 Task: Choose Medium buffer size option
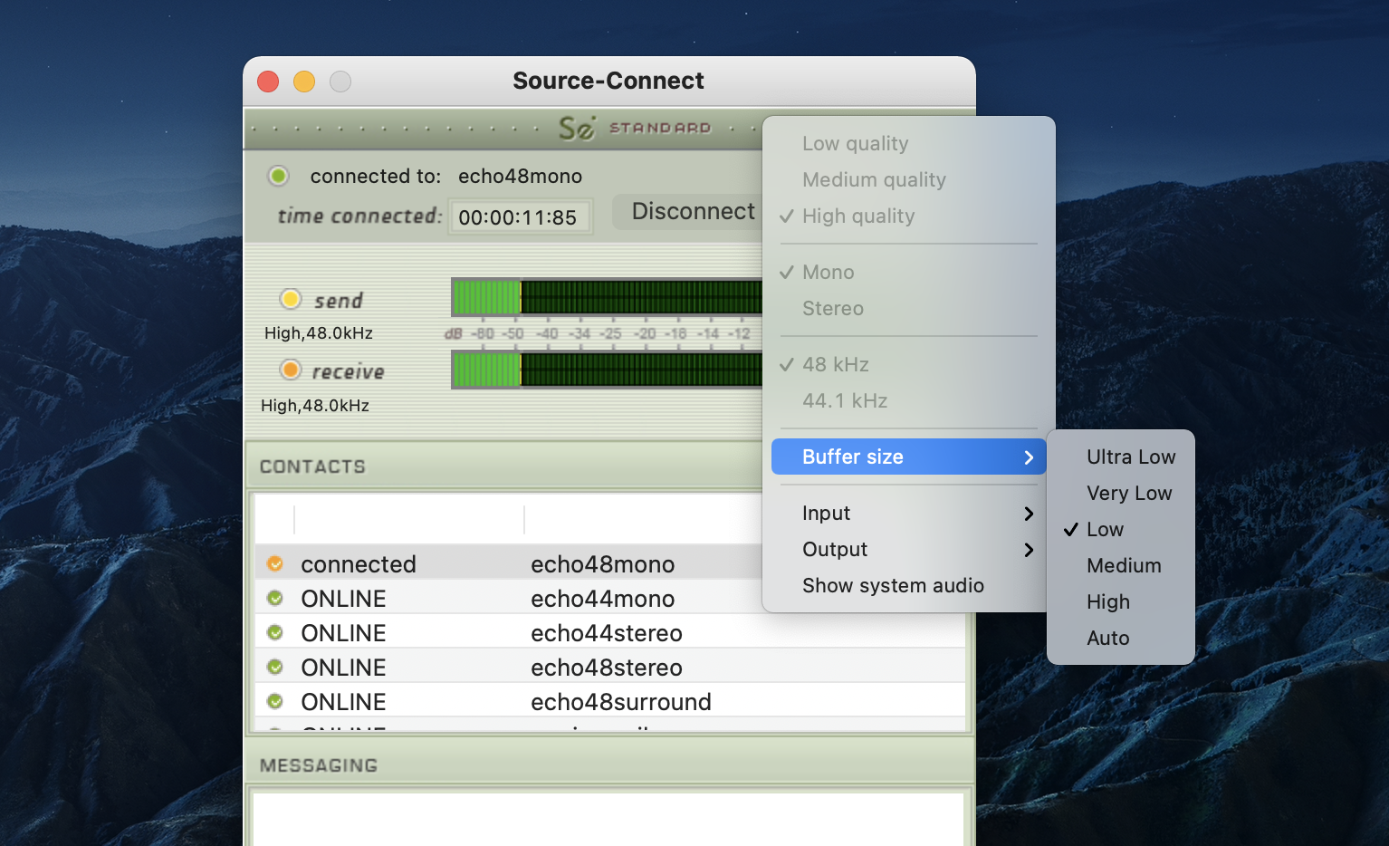coord(1123,565)
